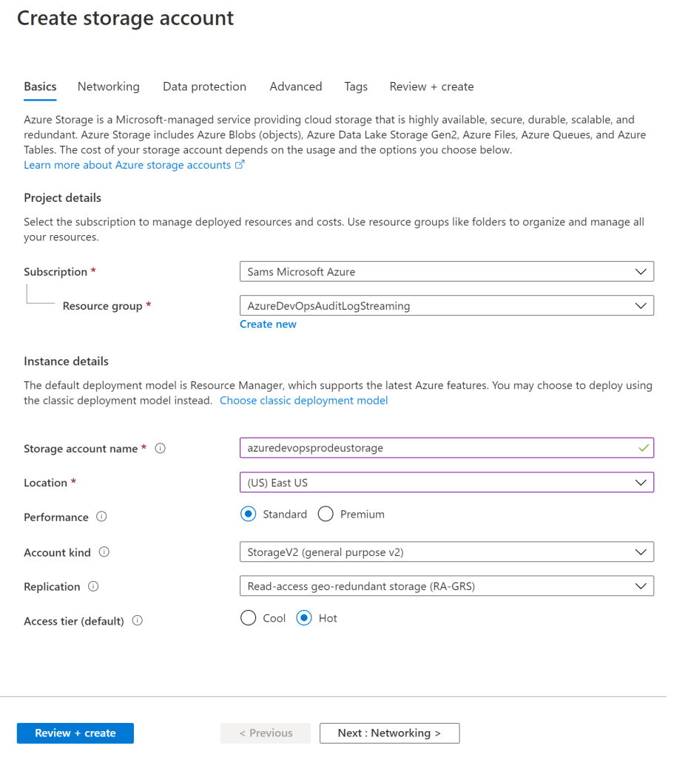Click info icon next to Replication

pos(93,586)
